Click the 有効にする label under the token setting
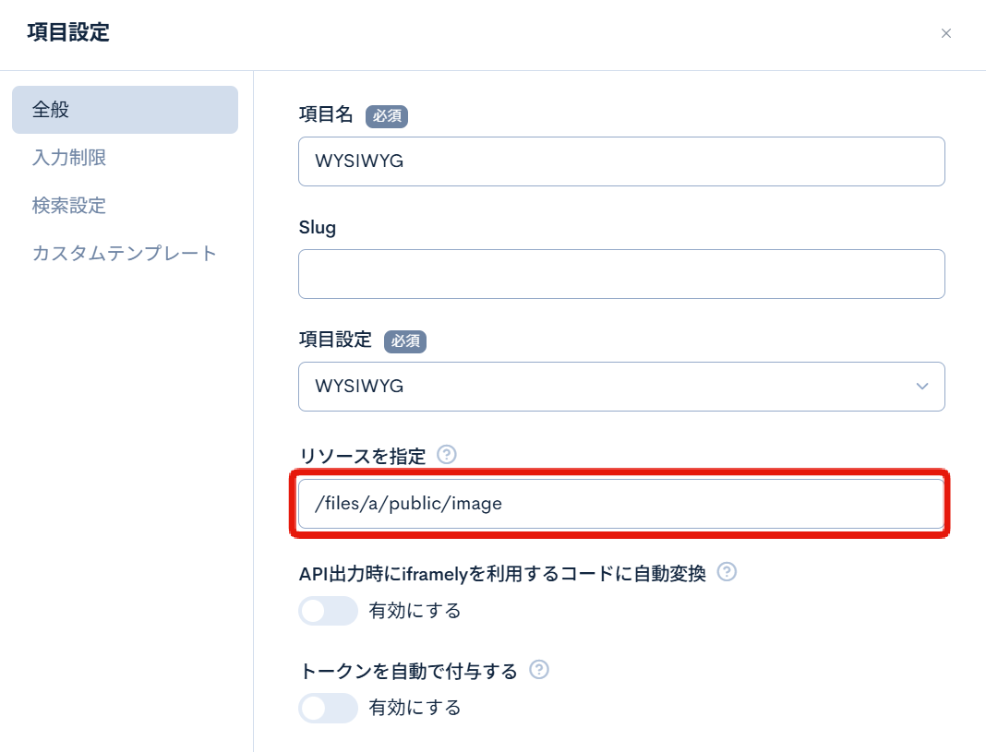The image size is (986, 752). [x=415, y=708]
